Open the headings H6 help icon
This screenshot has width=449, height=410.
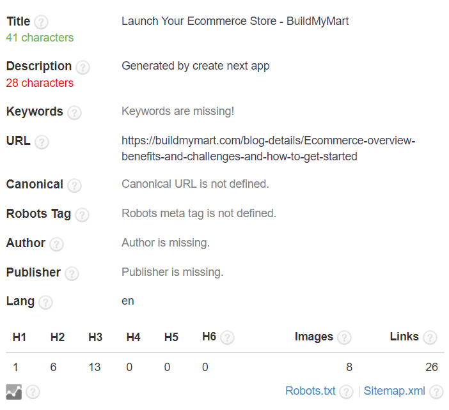coord(227,338)
